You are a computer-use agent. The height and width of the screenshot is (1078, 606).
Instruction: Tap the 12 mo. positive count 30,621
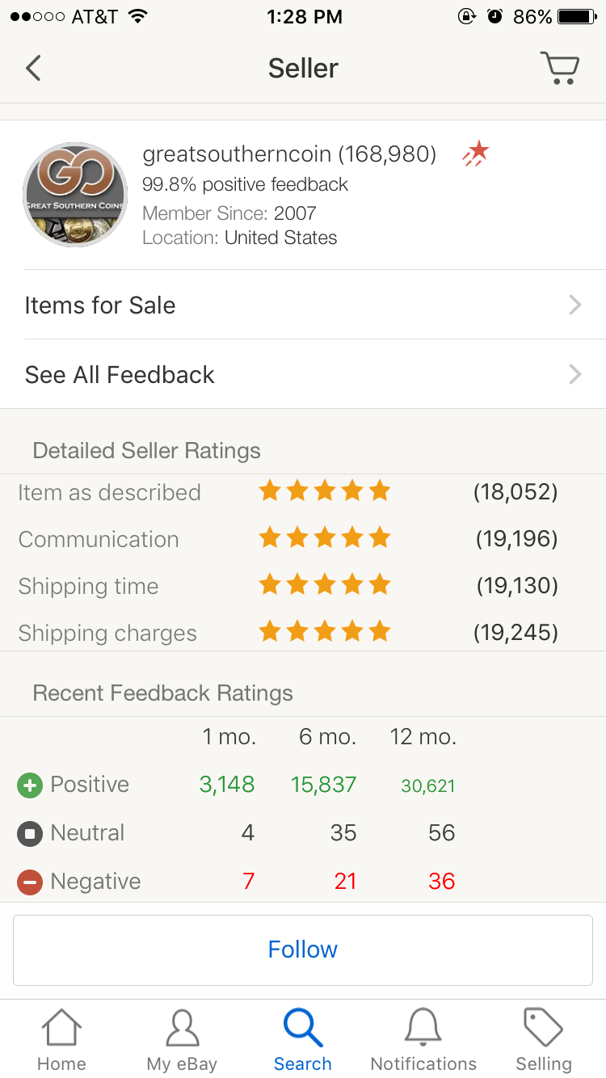(x=427, y=785)
